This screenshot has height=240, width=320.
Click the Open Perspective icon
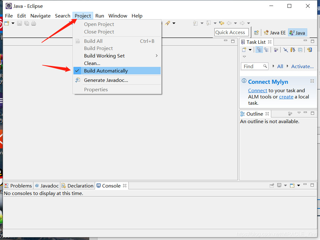[257, 32]
